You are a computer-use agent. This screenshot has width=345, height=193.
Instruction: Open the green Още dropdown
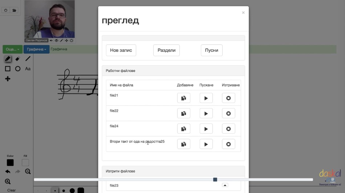(13, 49)
